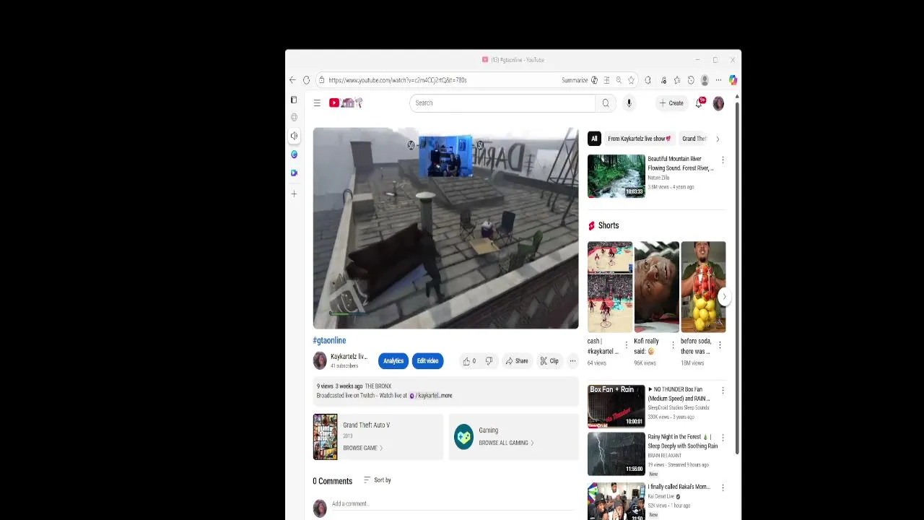Click the Edit video button

tap(427, 361)
